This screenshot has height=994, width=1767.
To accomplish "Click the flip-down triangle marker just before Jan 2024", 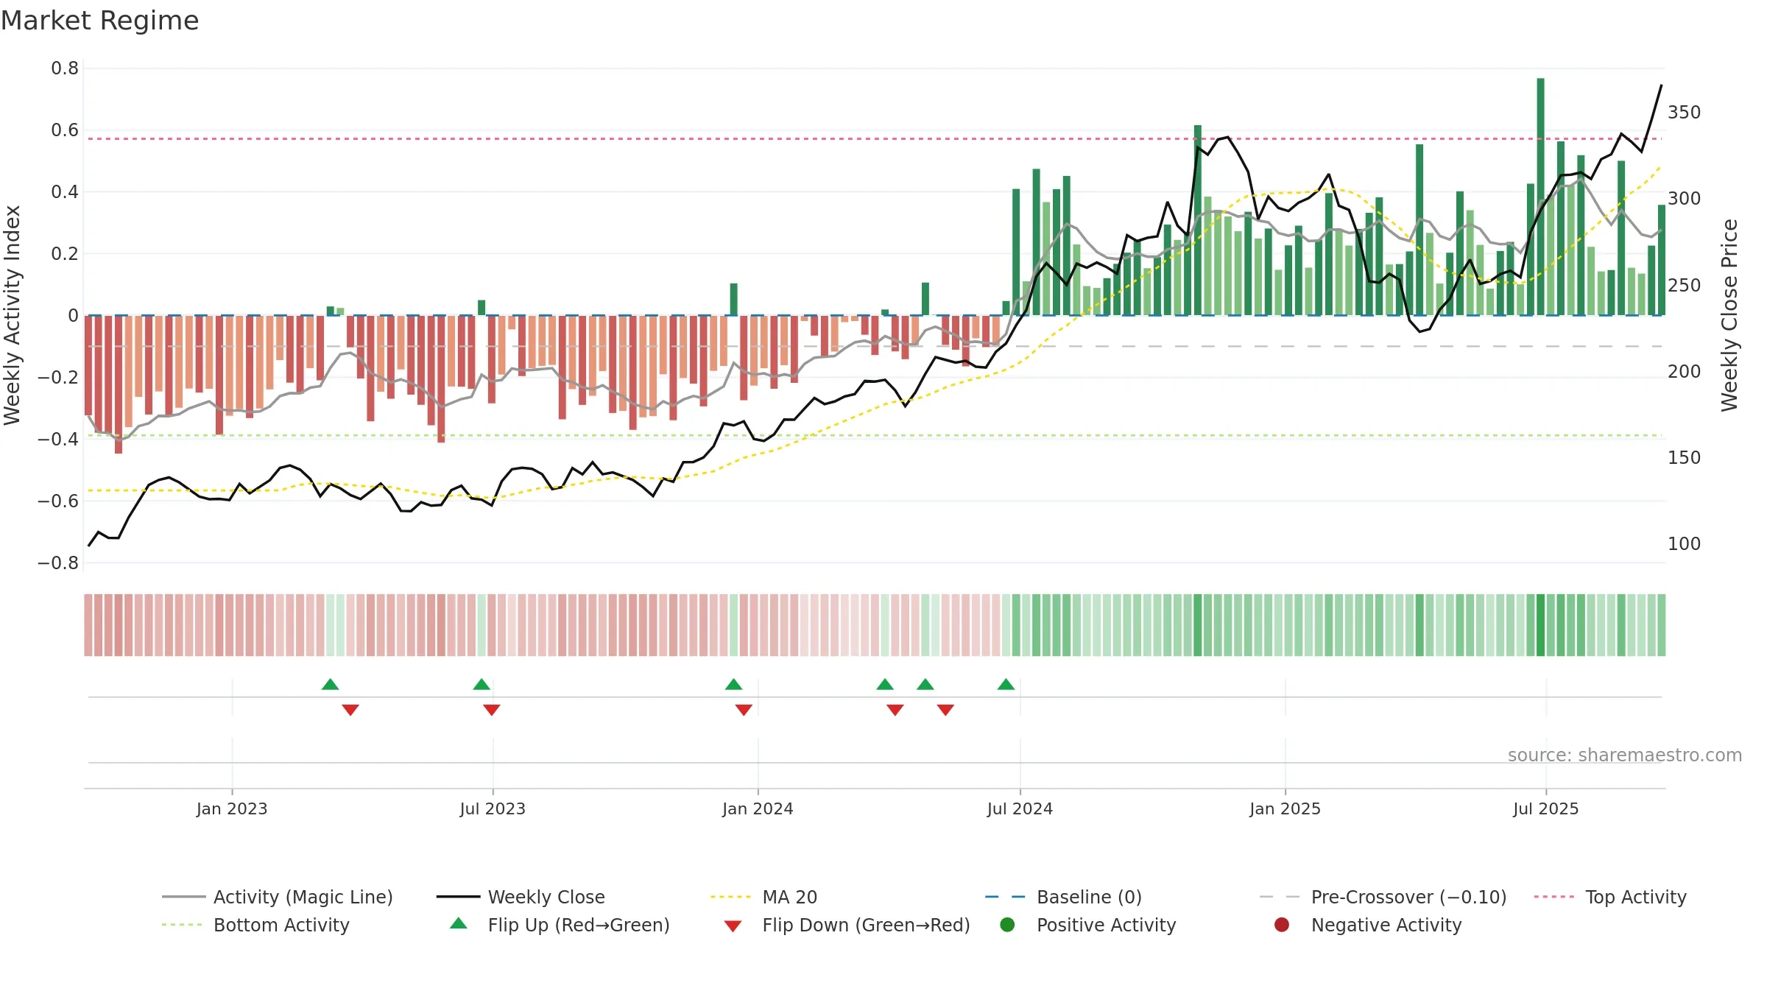I will [744, 710].
